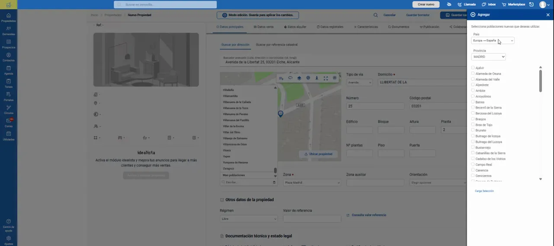Screen dimensions: 554x246
Task: Switch to Datos venta tab
Action: coord(263,27)
